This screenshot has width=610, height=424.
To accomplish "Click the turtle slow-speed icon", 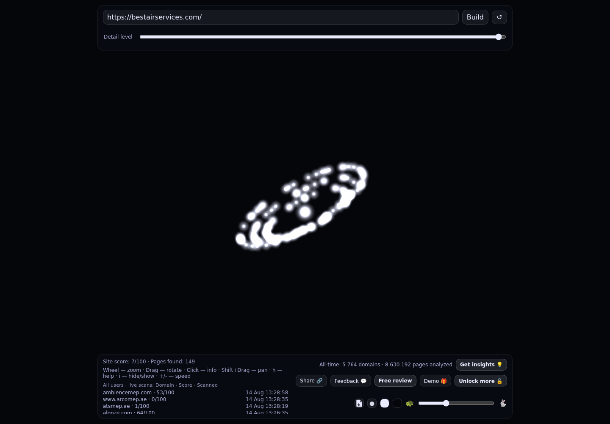I will [x=410, y=403].
